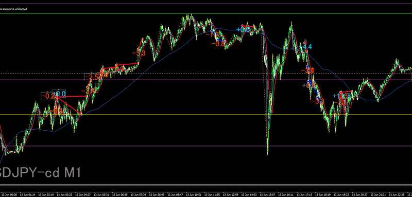Select the boxed -0.2 trade label
The height and width of the screenshot is (197, 412).
point(48,96)
